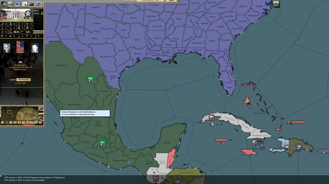Click the 'Guadalajara' province label
Image resolution: width=329 pixels, height=184 pixels.
[x=71, y=136]
